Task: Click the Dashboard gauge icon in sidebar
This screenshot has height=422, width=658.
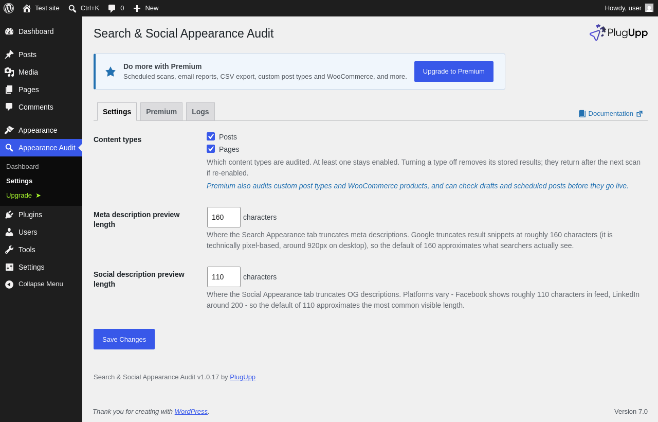Action: coord(9,31)
